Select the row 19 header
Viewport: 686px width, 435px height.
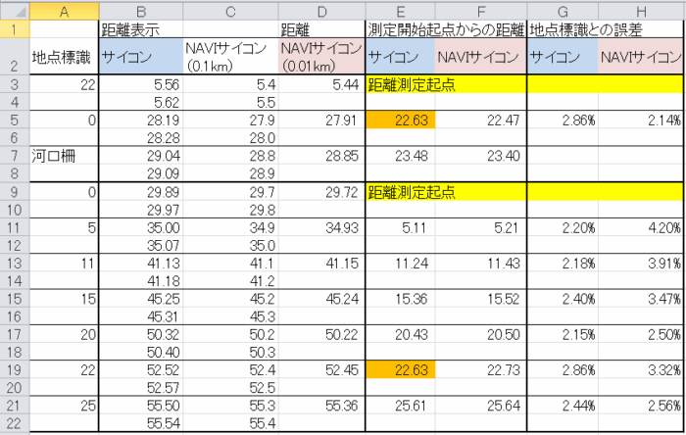click(x=14, y=367)
